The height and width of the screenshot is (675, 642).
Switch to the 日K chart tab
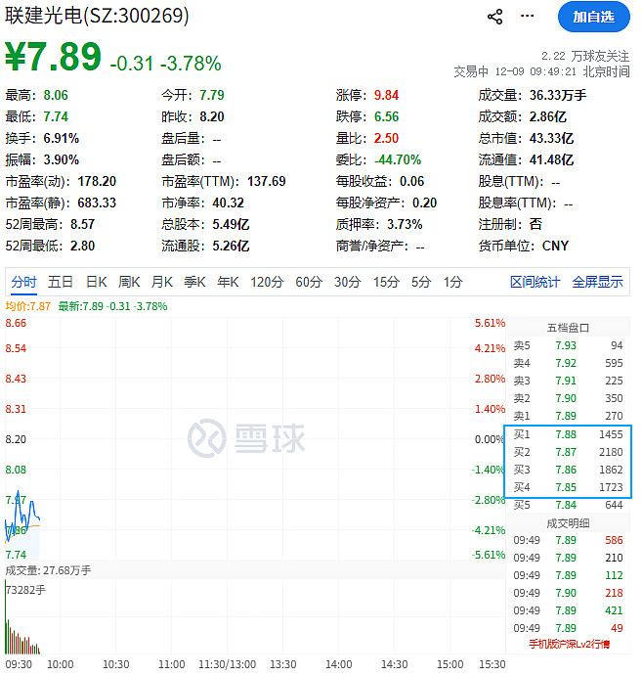[x=97, y=282]
